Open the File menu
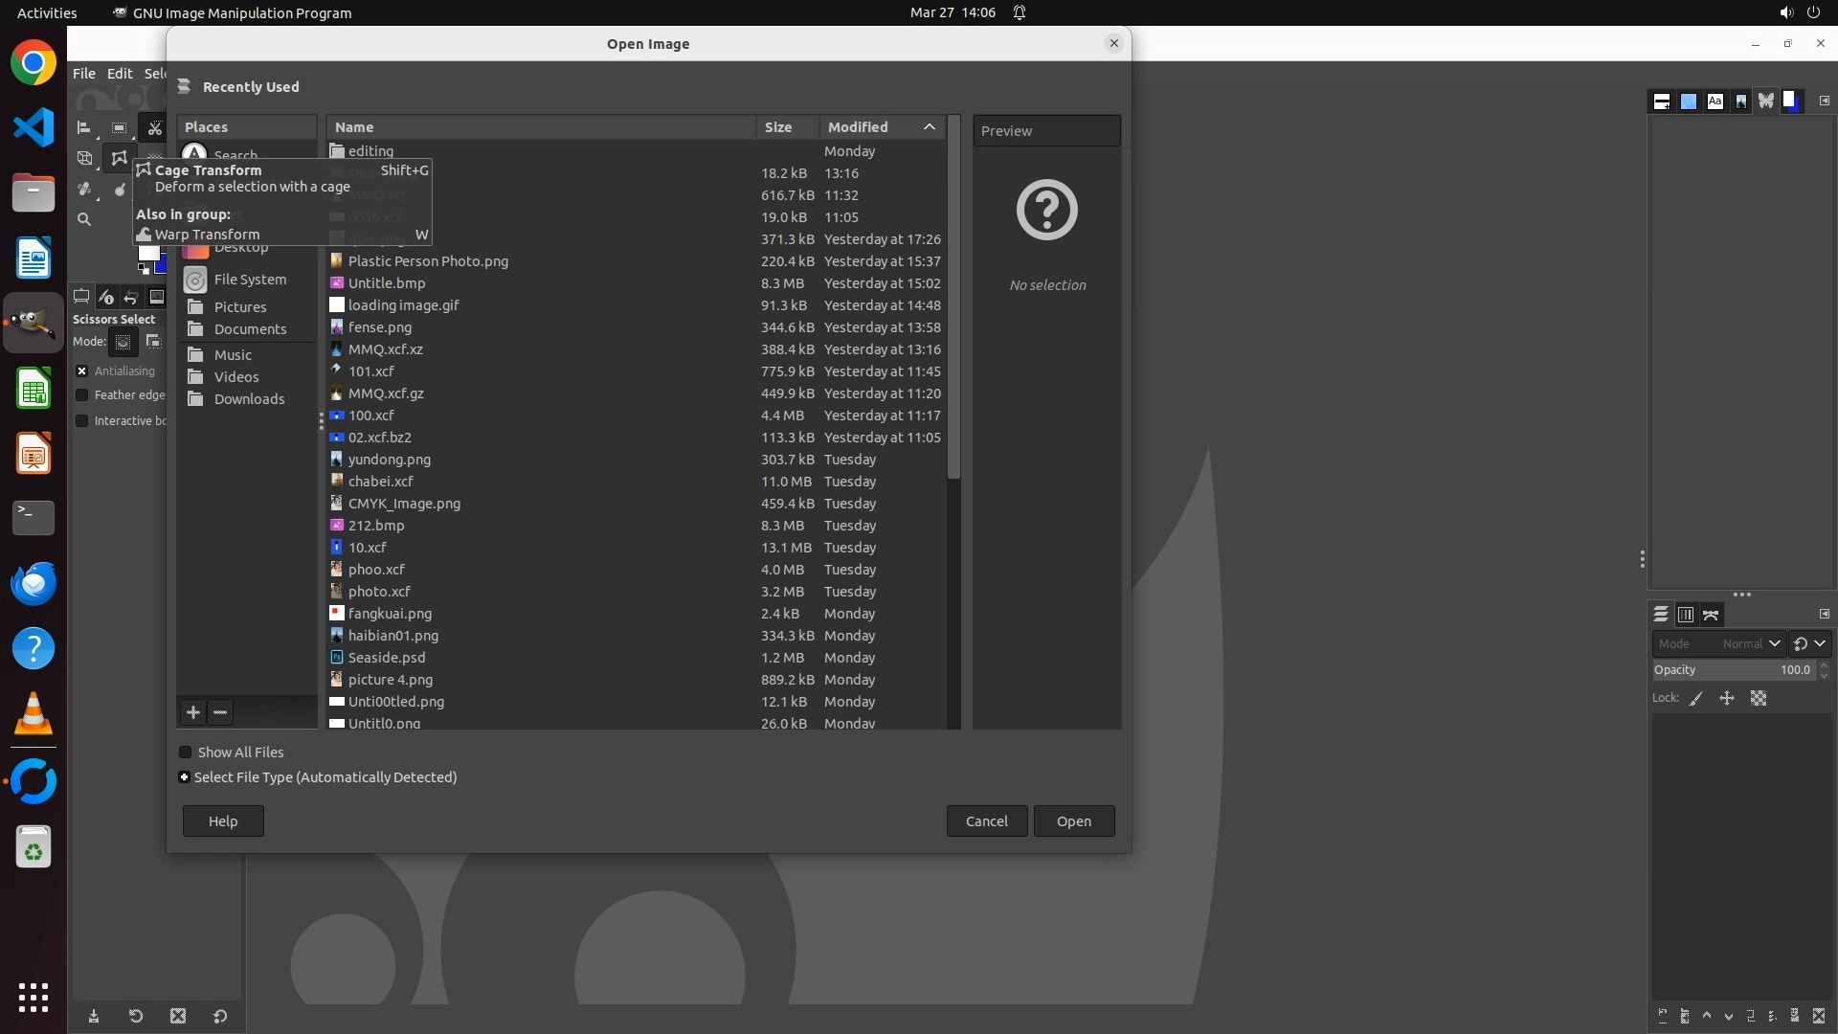Screen dimensions: 1838x1034 [x=84, y=74]
